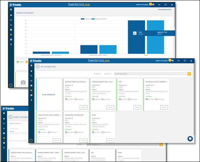Open user account in Request for Quote header

[172, 5]
